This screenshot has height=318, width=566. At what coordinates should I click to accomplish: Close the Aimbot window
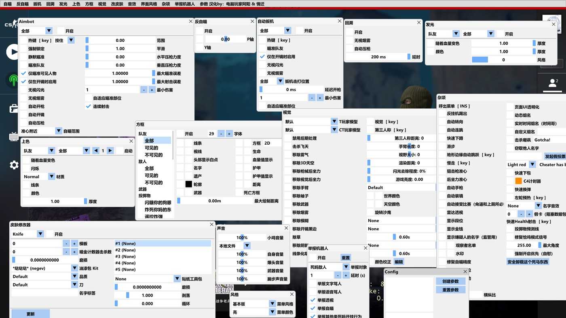(191, 21)
